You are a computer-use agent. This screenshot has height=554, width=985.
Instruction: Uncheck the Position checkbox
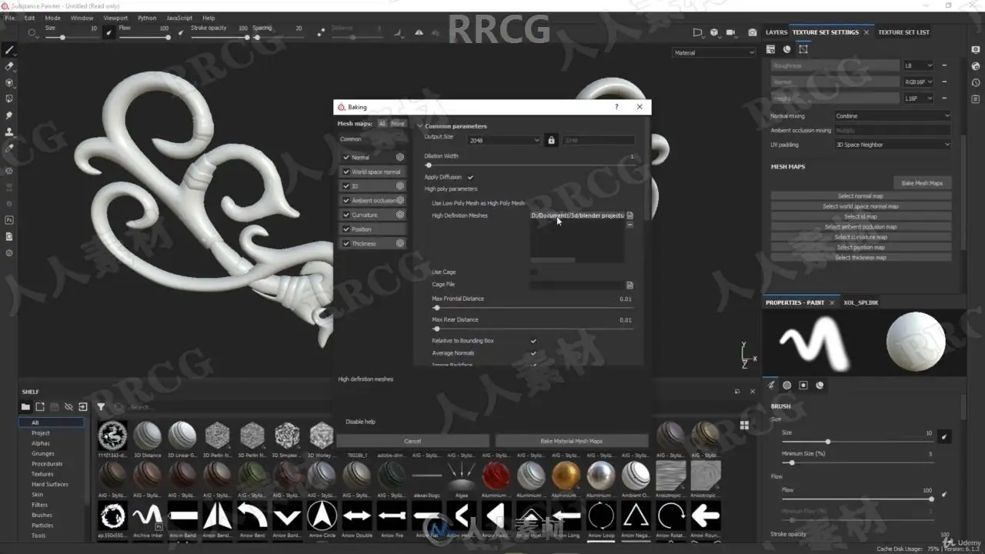tap(346, 229)
